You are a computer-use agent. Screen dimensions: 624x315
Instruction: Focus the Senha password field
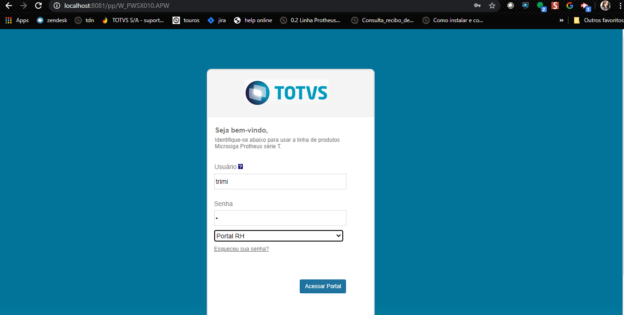coord(280,218)
